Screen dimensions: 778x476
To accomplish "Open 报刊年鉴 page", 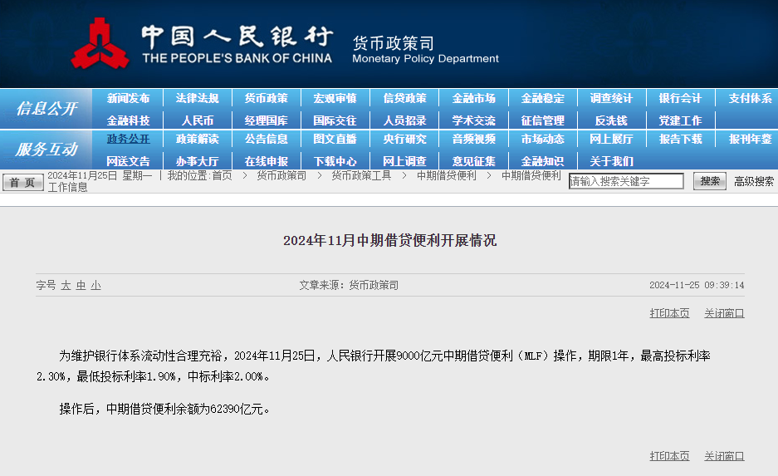I will [x=751, y=139].
